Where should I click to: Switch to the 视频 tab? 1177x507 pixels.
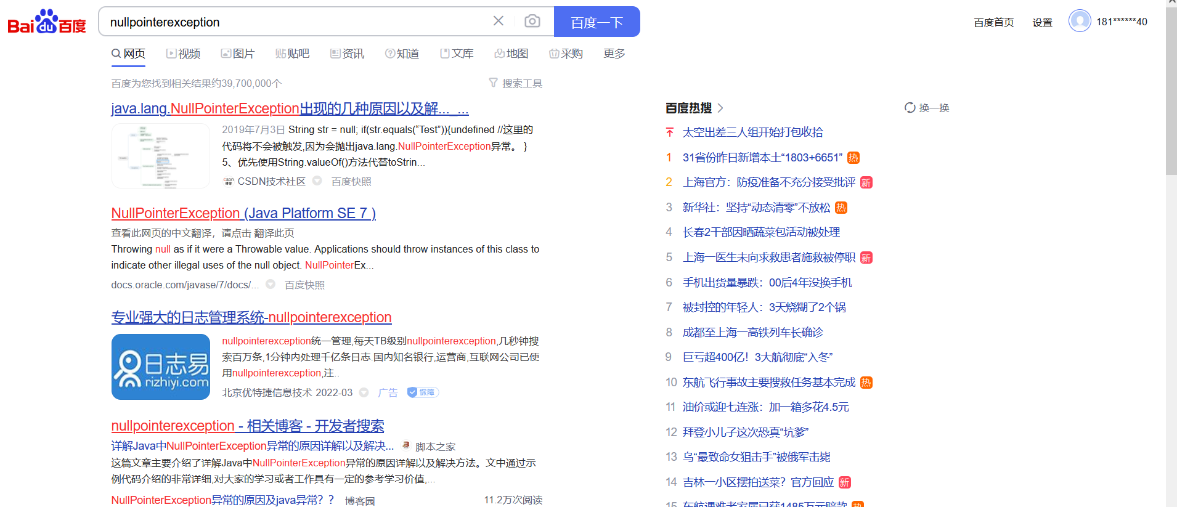coord(184,54)
